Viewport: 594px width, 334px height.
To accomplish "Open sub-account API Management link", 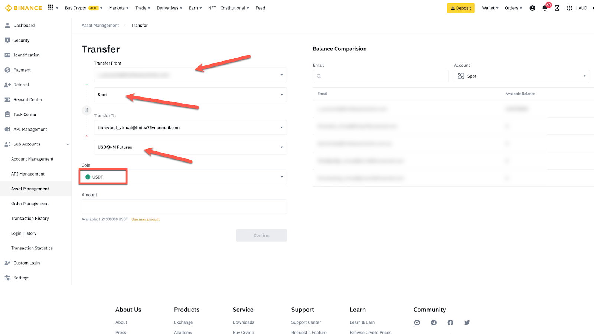I will click(x=28, y=174).
